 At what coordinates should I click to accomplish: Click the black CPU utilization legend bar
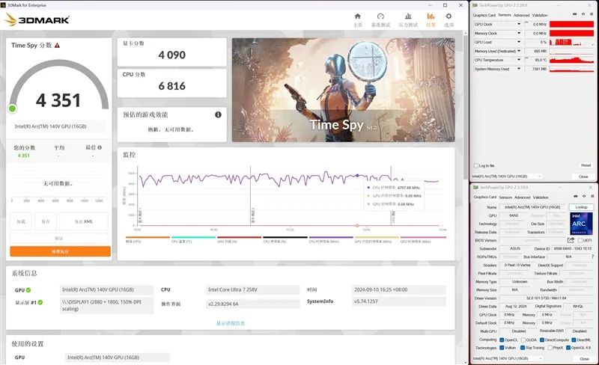(x=285, y=237)
